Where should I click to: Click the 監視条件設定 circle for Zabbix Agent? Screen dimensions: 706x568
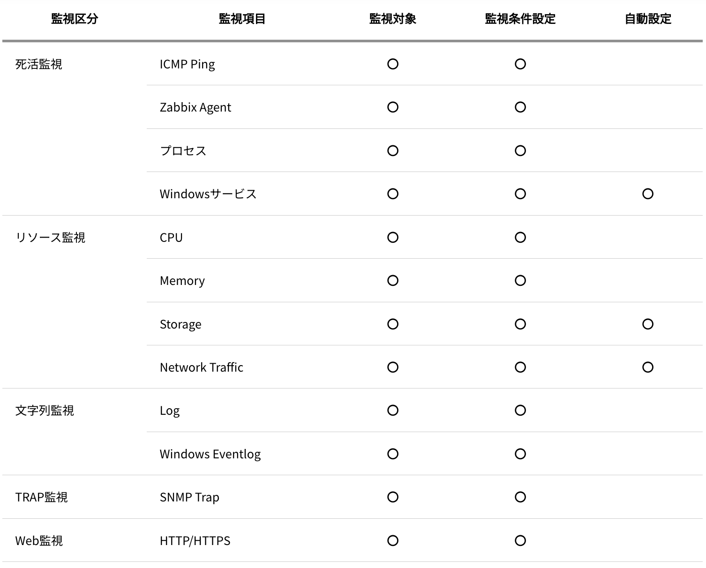pyautogui.click(x=520, y=107)
